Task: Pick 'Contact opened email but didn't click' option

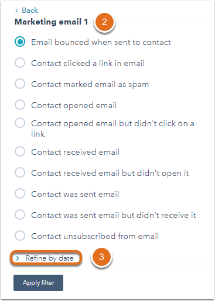Action: click(20, 123)
